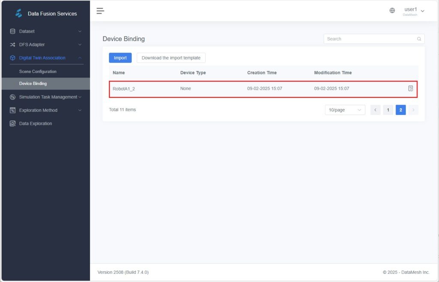Image resolution: width=439 pixels, height=282 pixels.
Task: Go to page 1 in pagination
Action: coord(388,110)
